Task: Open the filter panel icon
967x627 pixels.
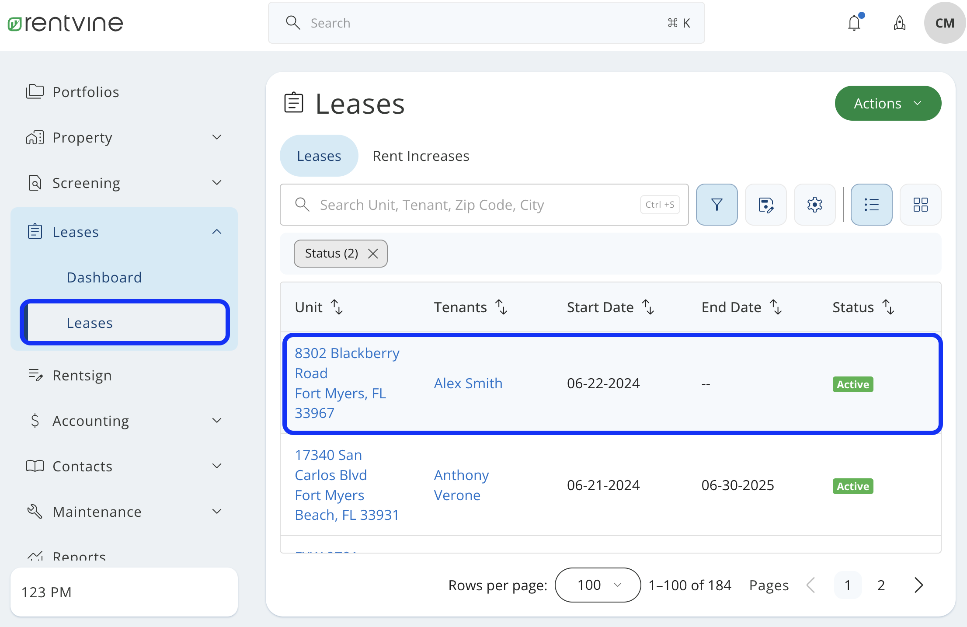Action: click(717, 204)
